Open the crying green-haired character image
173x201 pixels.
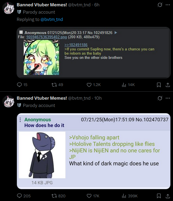tap(41, 57)
